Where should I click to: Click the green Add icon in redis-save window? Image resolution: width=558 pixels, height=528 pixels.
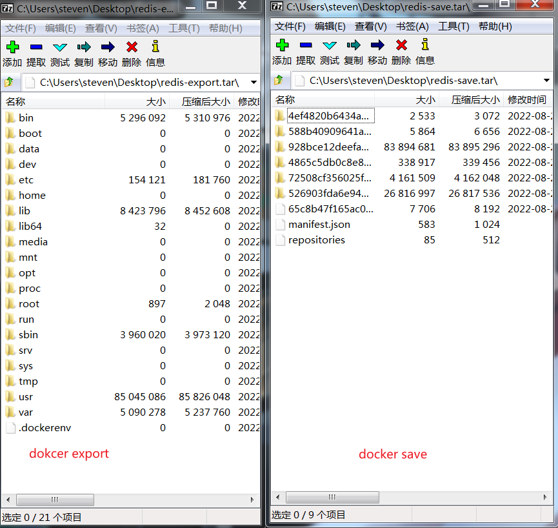(x=282, y=45)
